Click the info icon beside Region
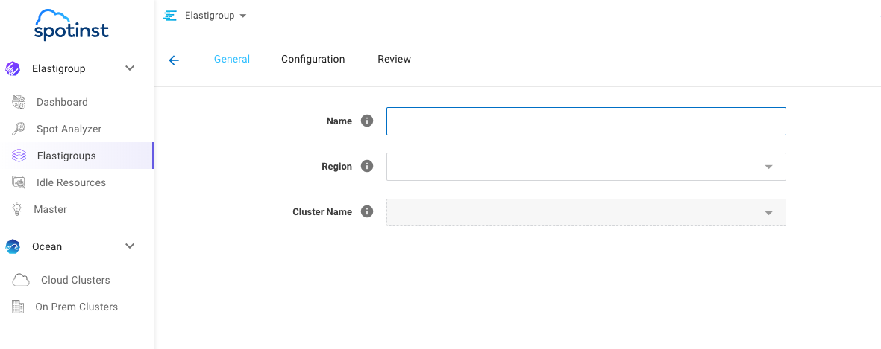 pos(366,166)
